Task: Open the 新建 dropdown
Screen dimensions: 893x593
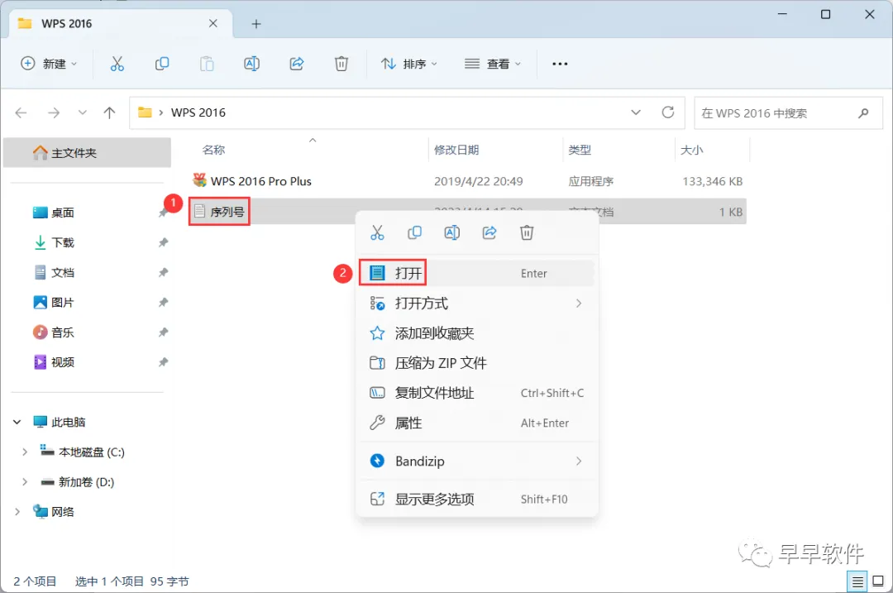Action: (49, 64)
